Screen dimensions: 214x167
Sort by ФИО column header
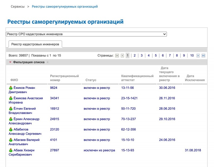coord(14,80)
